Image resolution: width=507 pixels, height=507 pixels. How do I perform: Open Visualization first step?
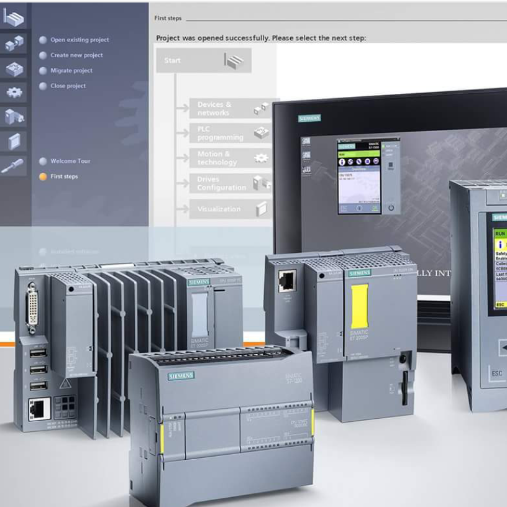231,209
